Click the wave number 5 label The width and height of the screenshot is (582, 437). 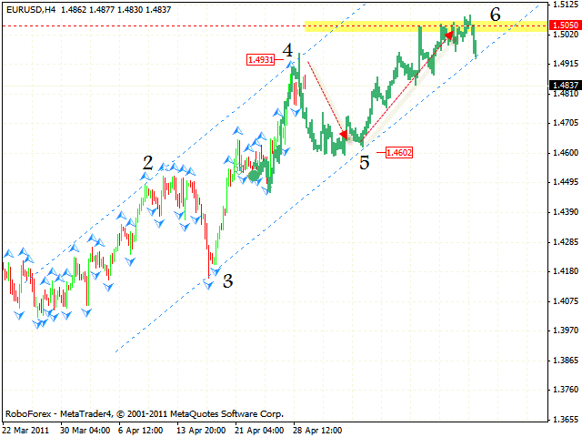(x=364, y=164)
